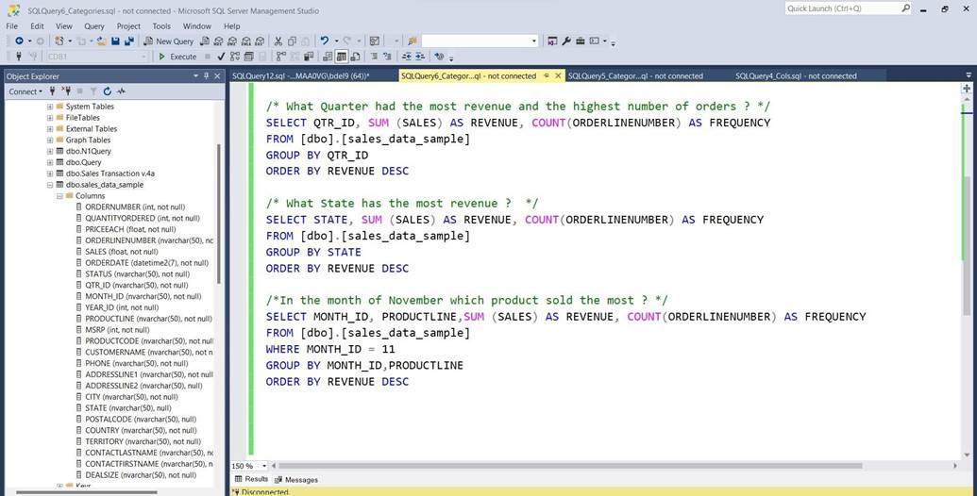Refresh the Object Explorer tree

108,91
